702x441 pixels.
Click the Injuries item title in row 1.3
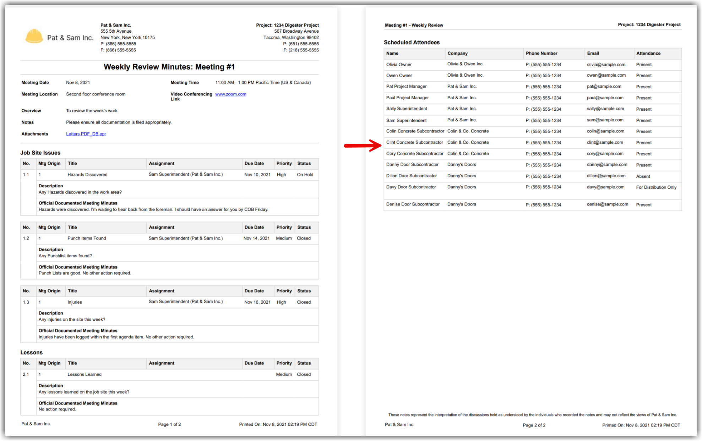click(x=75, y=302)
